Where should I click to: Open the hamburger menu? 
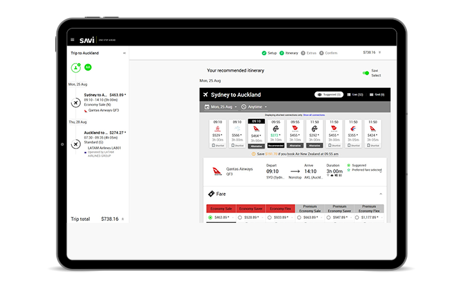[73, 40]
